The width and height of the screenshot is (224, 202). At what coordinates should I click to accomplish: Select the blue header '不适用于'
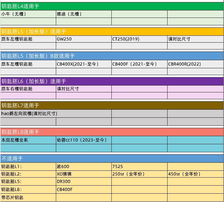[112, 159]
